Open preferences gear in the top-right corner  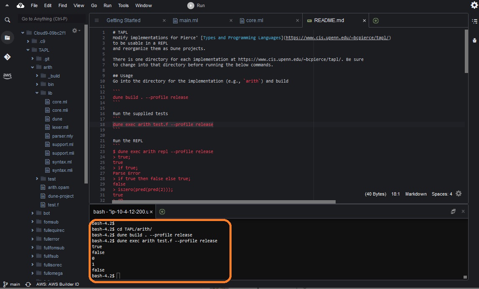click(474, 5)
